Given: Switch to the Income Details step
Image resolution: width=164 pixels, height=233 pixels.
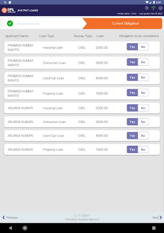Looking at the screenshot, I should click(x=28, y=24).
